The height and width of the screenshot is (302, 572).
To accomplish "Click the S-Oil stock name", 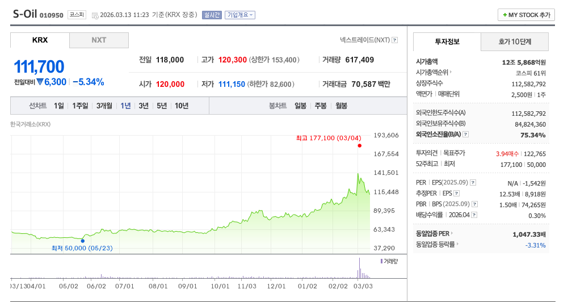I will (25, 14).
